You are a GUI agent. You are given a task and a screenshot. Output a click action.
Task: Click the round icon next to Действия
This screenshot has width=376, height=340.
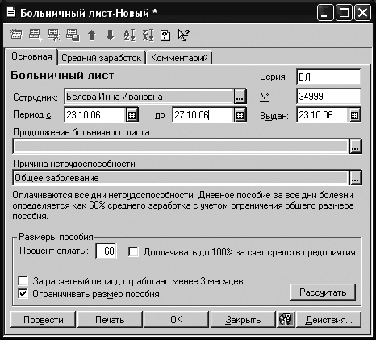(x=286, y=320)
